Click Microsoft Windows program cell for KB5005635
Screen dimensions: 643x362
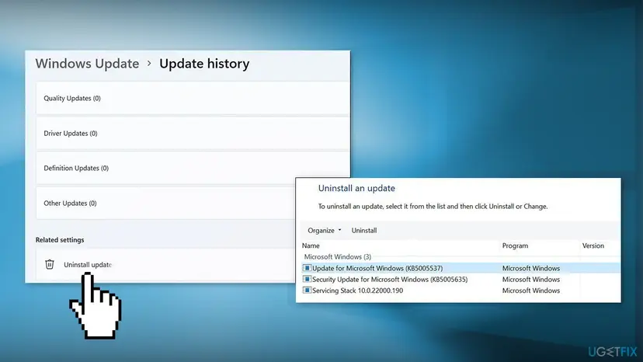click(531, 279)
